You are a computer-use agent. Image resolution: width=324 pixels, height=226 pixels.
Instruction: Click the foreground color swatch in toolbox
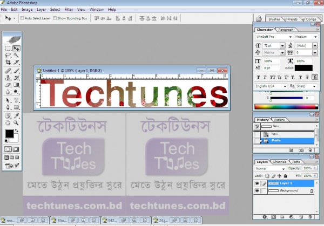[9, 134]
